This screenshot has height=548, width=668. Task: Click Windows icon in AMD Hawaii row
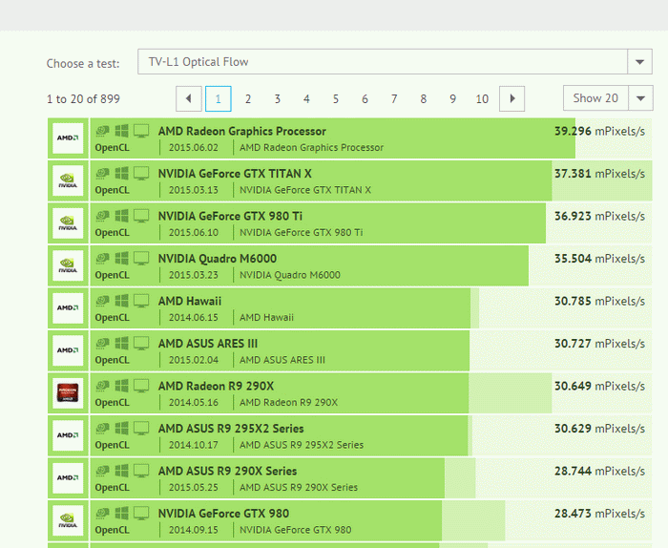[122, 301]
